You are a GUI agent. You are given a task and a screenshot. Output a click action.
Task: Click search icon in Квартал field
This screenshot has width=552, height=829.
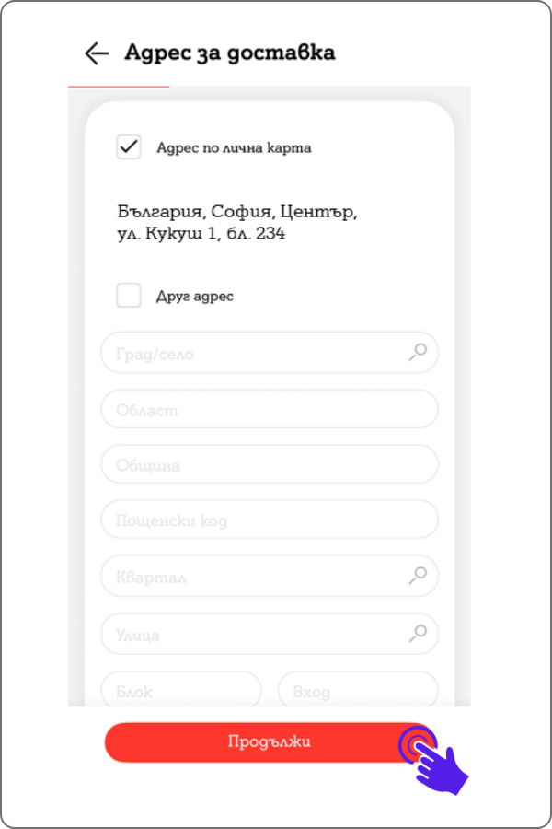coord(418,576)
